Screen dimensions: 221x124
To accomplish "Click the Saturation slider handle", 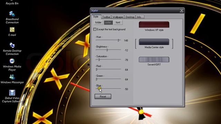I will coord(99,60).
